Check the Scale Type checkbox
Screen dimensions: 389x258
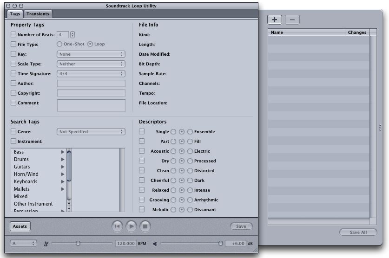click(x=13, y=64)
